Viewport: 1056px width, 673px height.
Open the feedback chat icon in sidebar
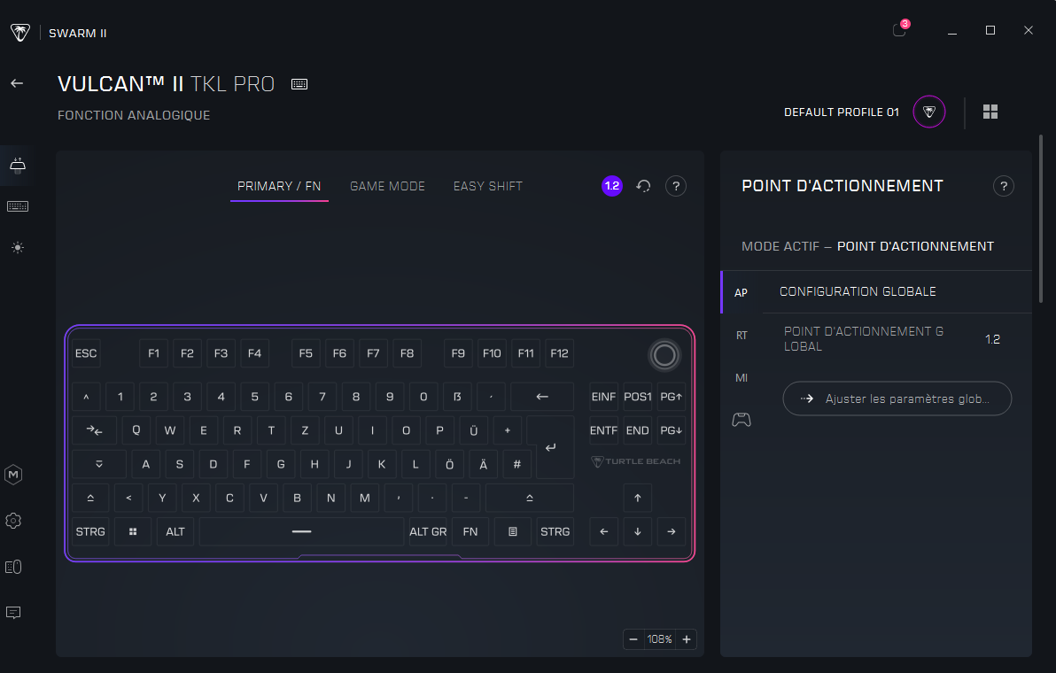[13, 613]
